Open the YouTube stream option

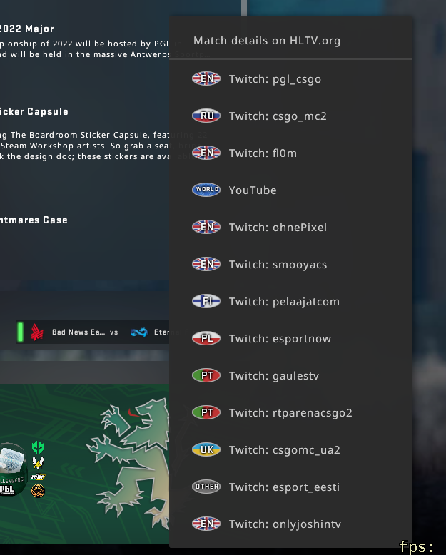coord(290,190)
